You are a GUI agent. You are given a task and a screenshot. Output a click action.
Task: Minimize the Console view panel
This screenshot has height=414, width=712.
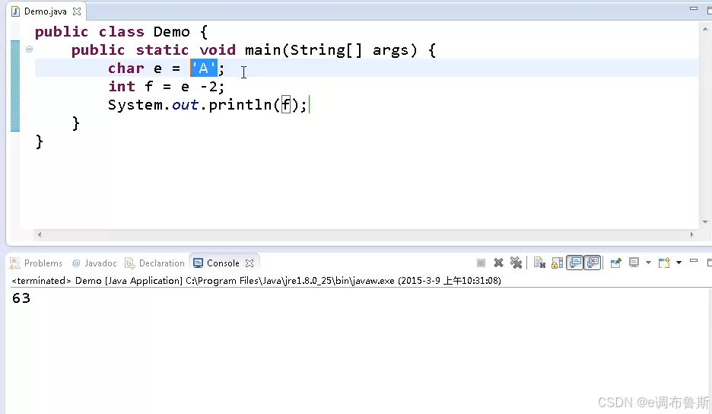coord(694,261)
